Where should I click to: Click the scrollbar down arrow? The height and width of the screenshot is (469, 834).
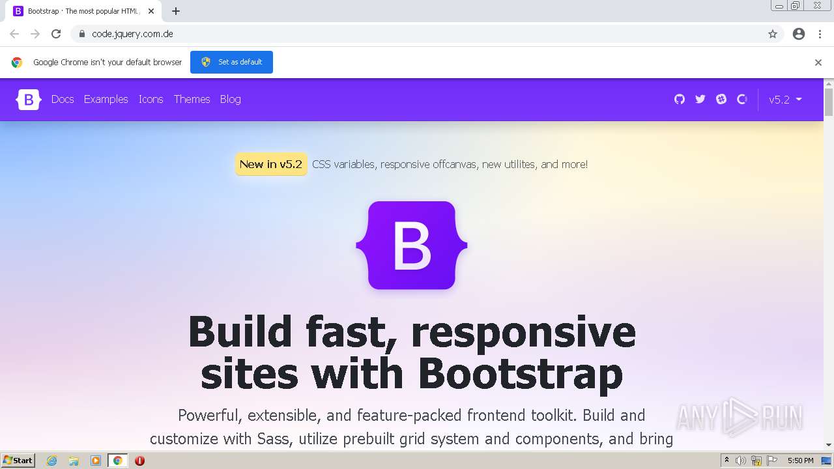[829, 445]
